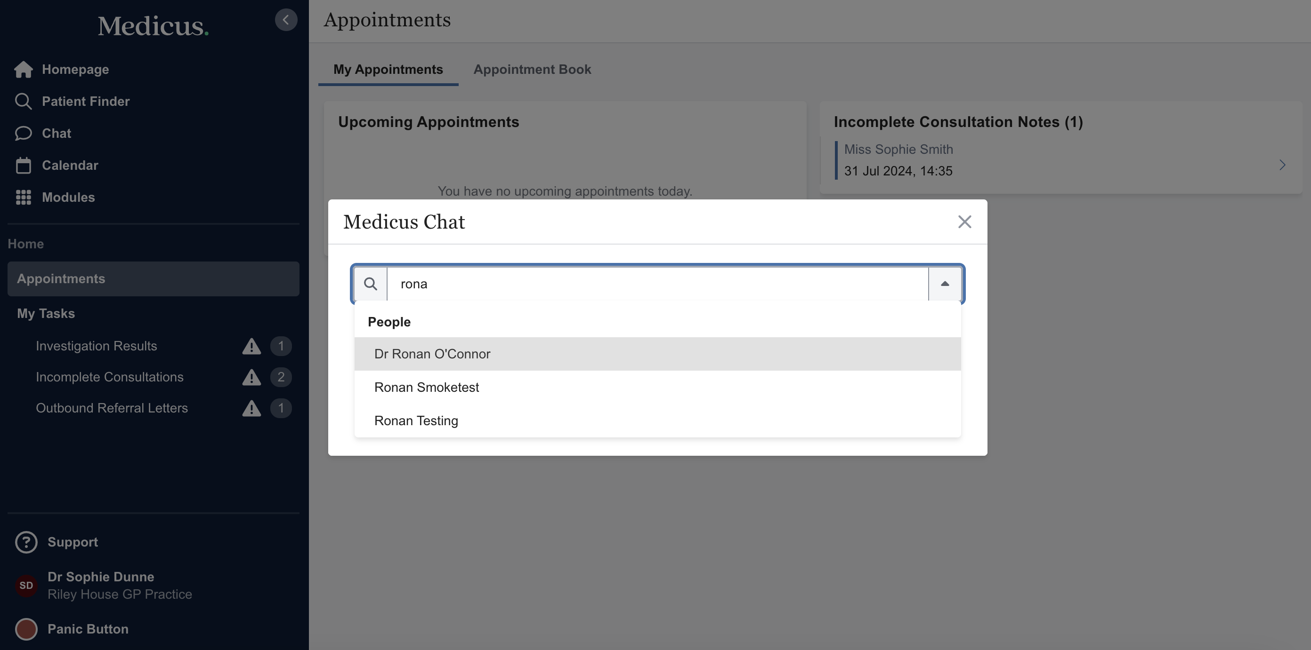Open Miss Sophie Smith consultation chevron

pos(1282,165)
